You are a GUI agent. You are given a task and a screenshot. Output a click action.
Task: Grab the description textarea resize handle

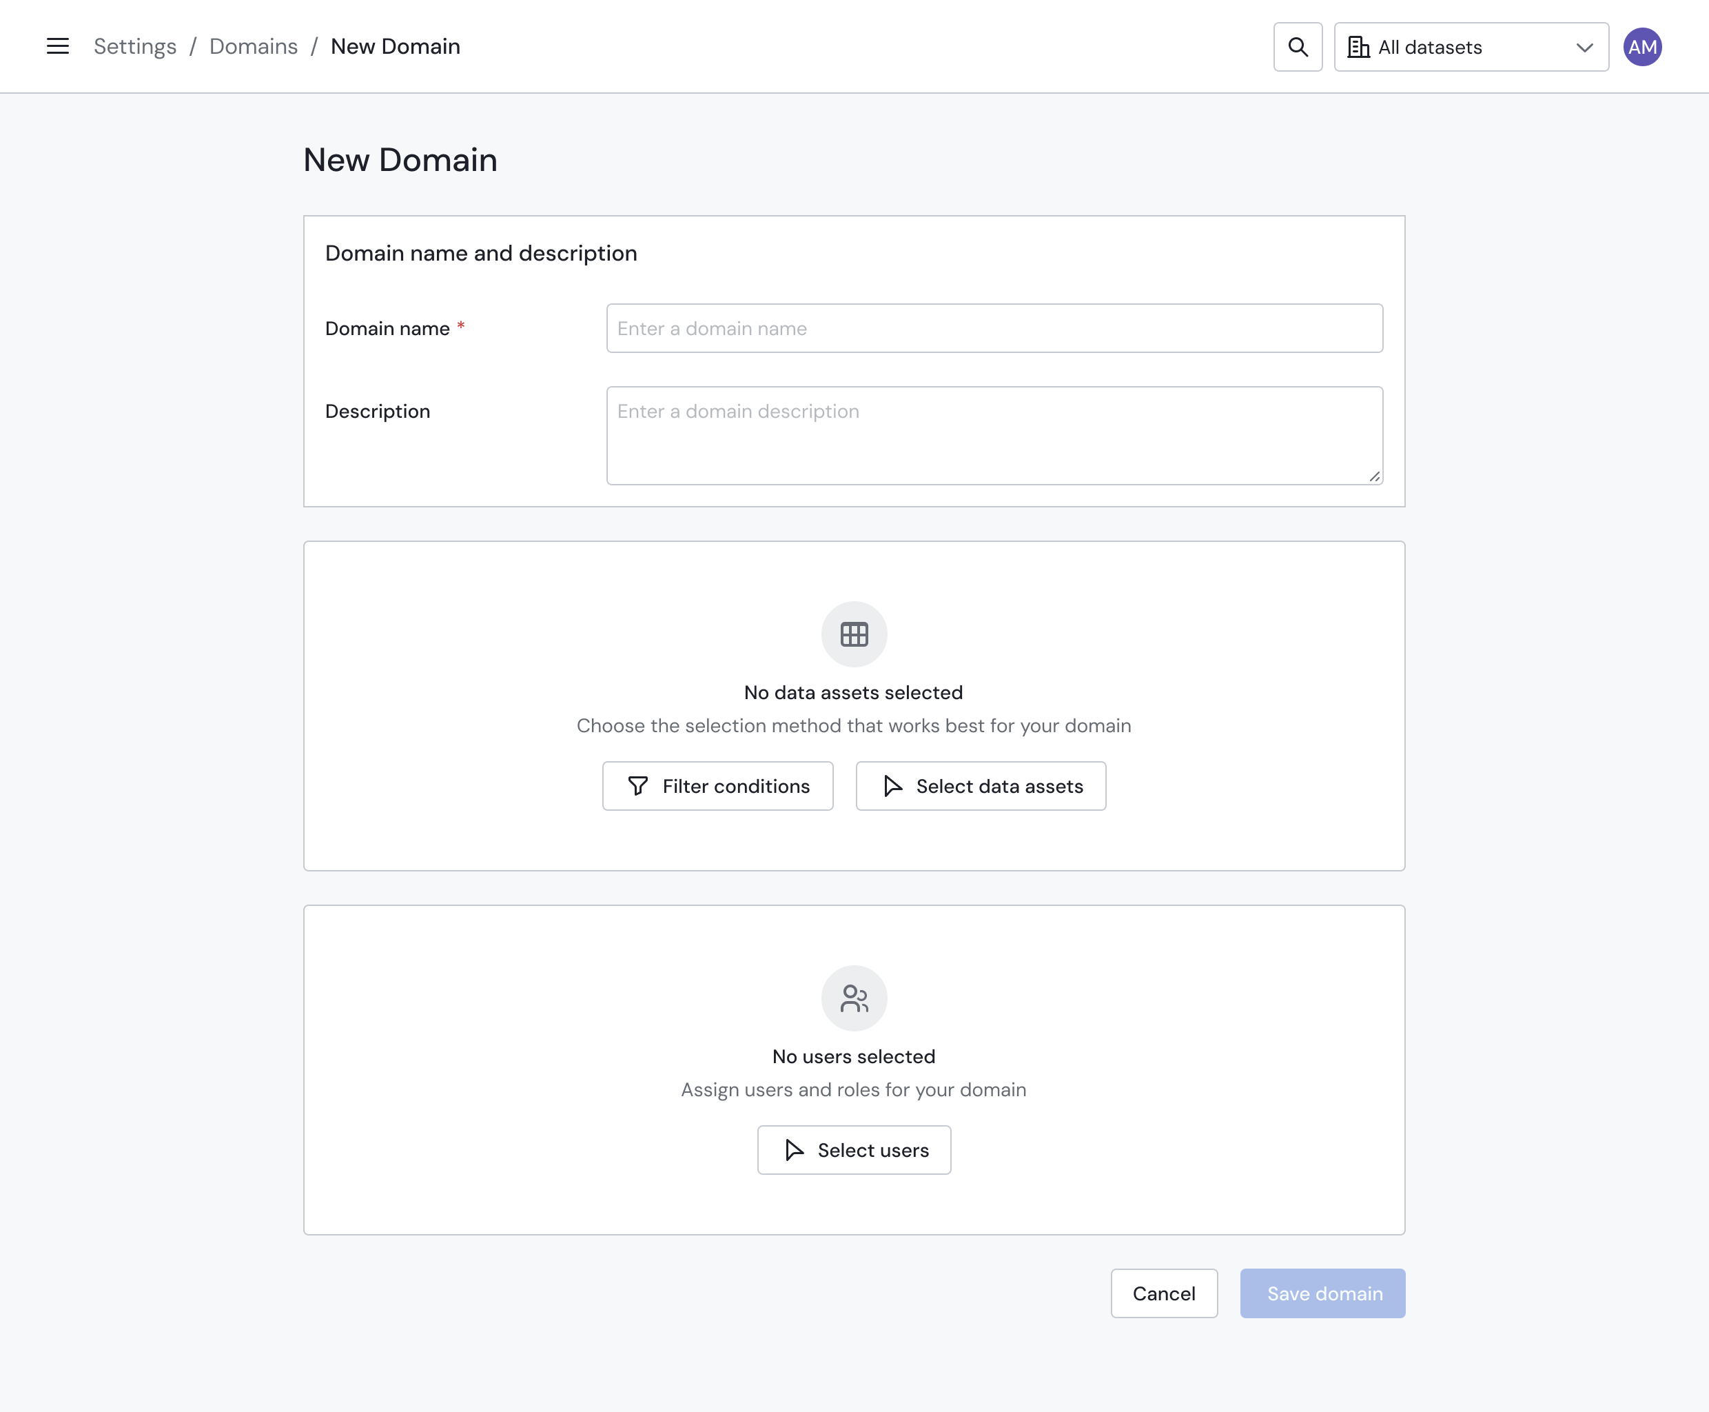click(1374, 476)
